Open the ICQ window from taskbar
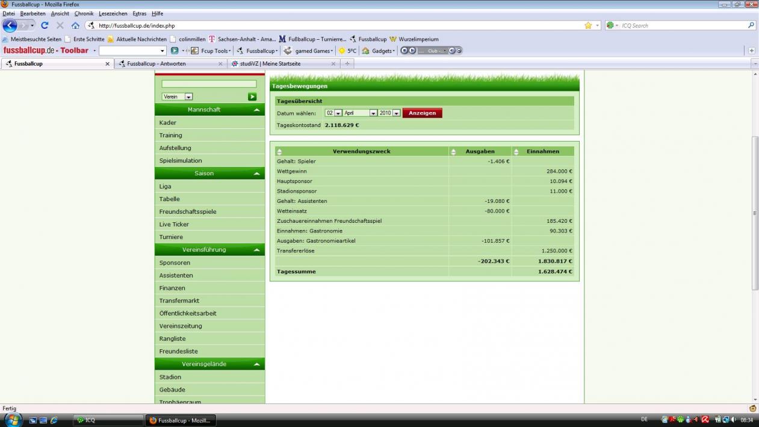 tap(108, 420)
